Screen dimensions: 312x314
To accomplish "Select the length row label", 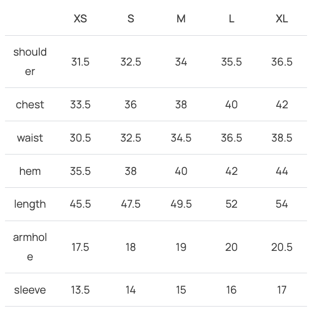I will coord(30,204).
